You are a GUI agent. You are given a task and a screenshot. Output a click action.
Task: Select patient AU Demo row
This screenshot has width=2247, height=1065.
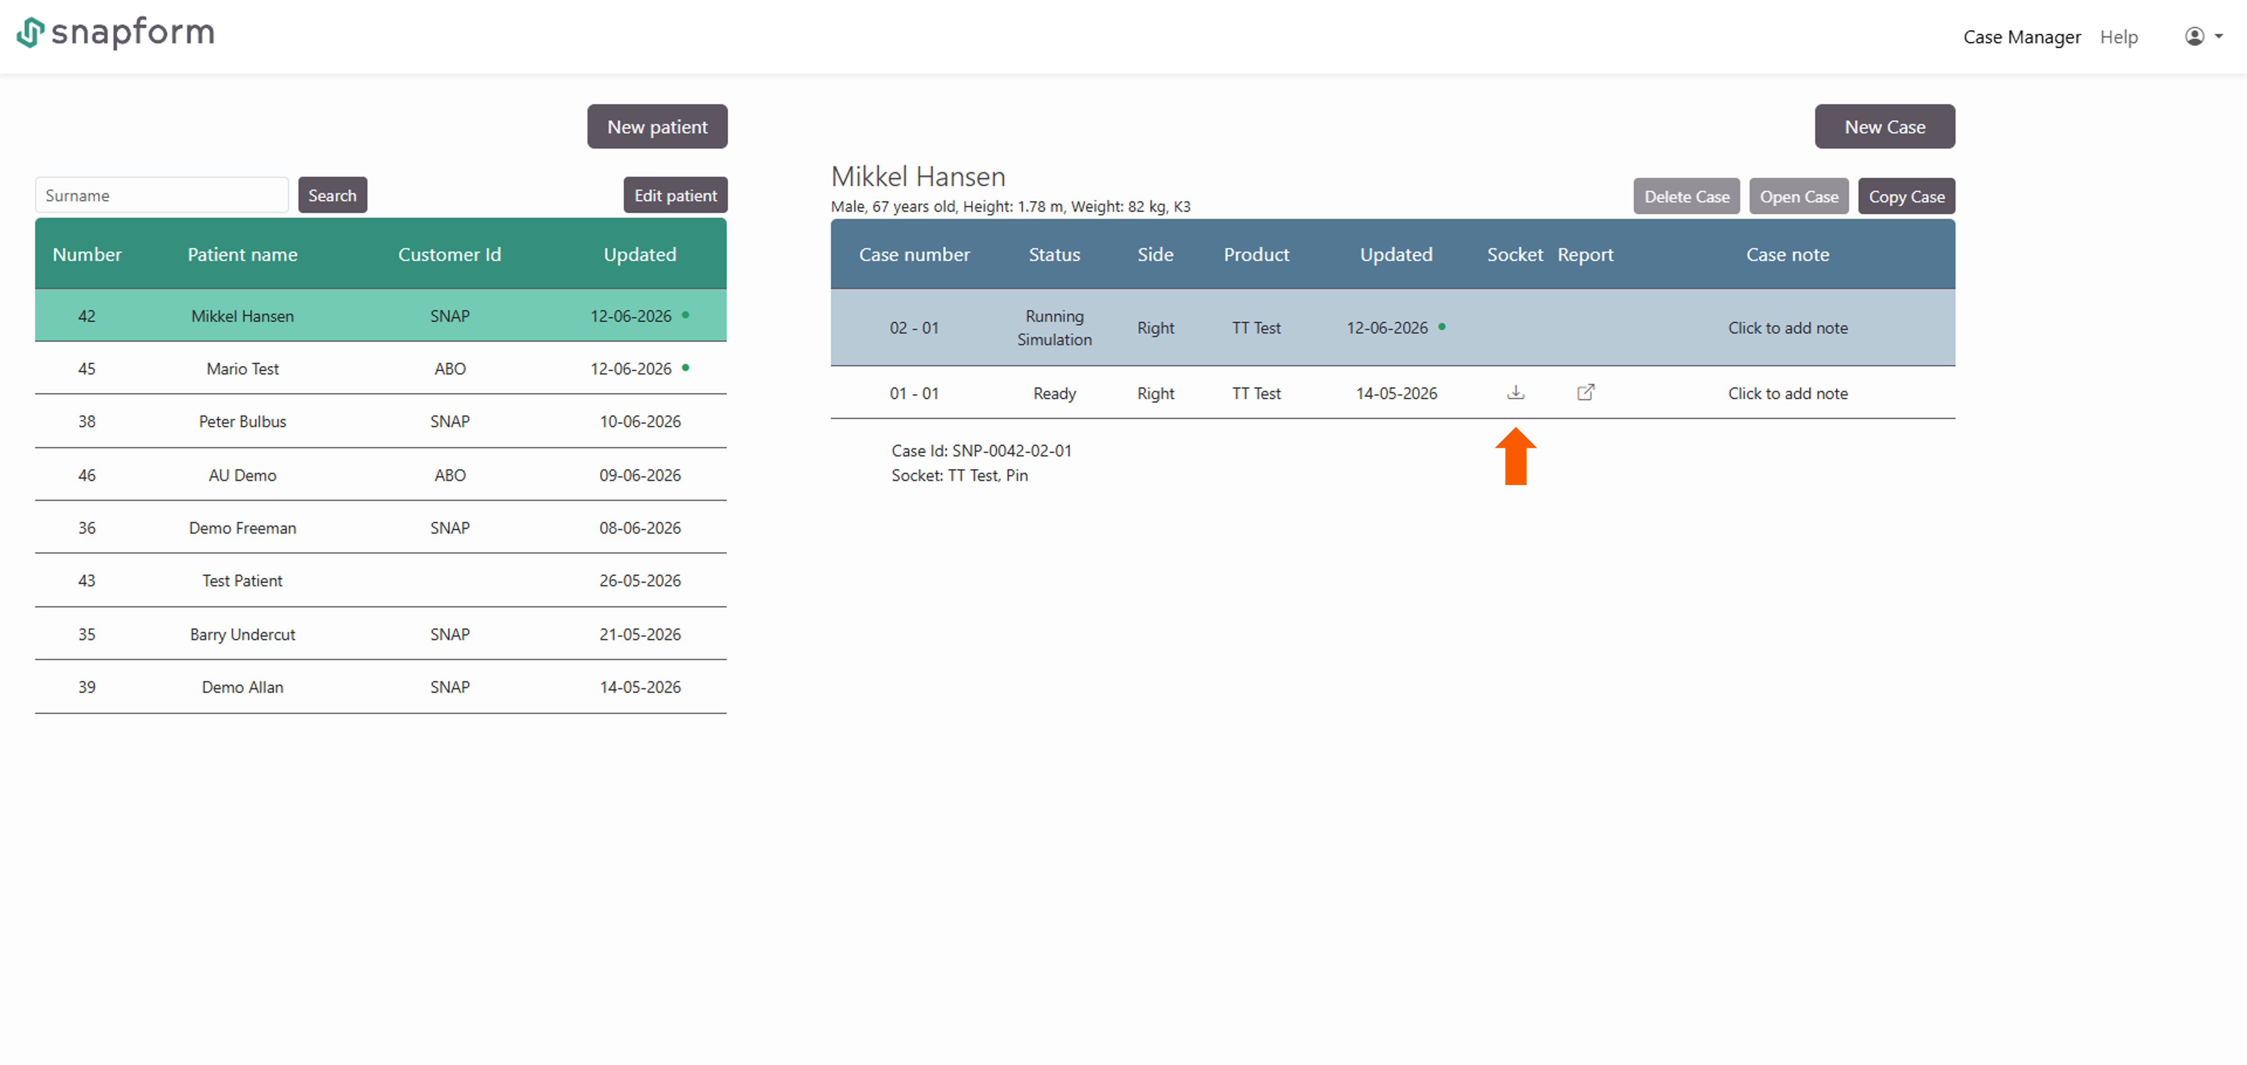[380, 474]
